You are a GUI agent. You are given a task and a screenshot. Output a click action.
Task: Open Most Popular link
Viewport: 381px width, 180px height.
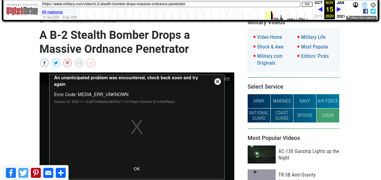pos(315,47)
